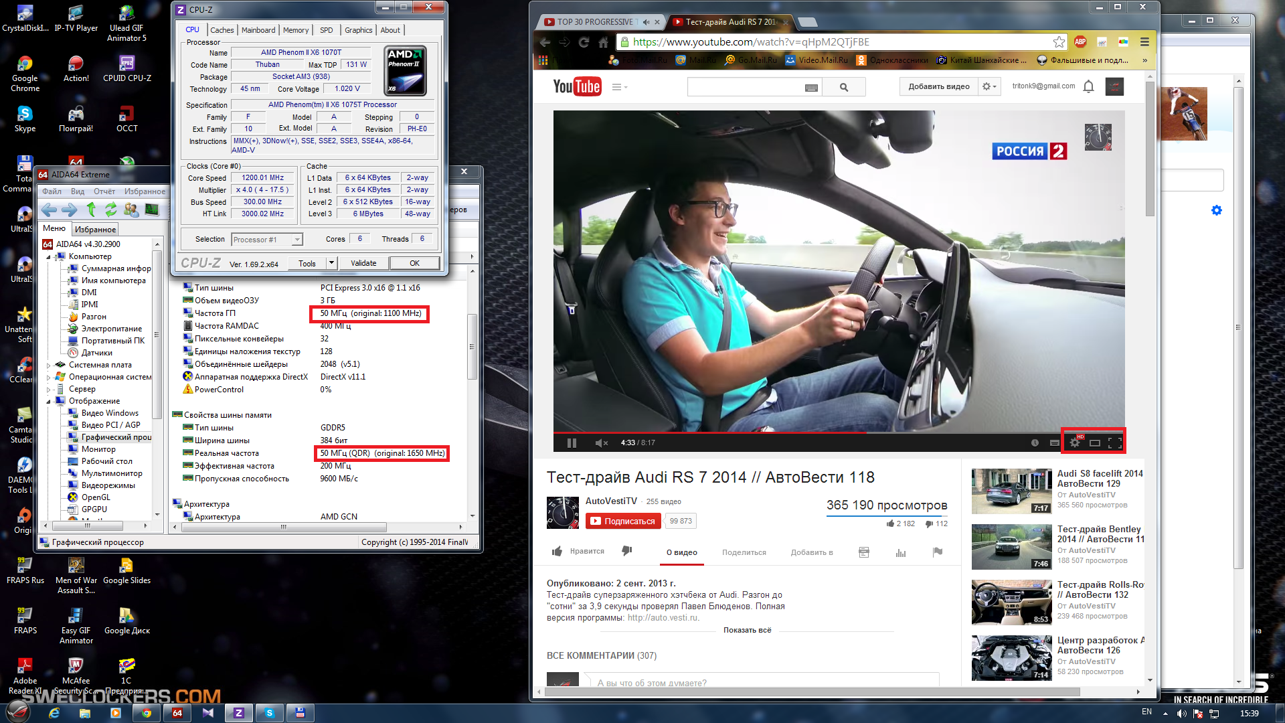Click the watch later clock icon
Viewport: 1285px width, 723px height.
(1035, 443)
